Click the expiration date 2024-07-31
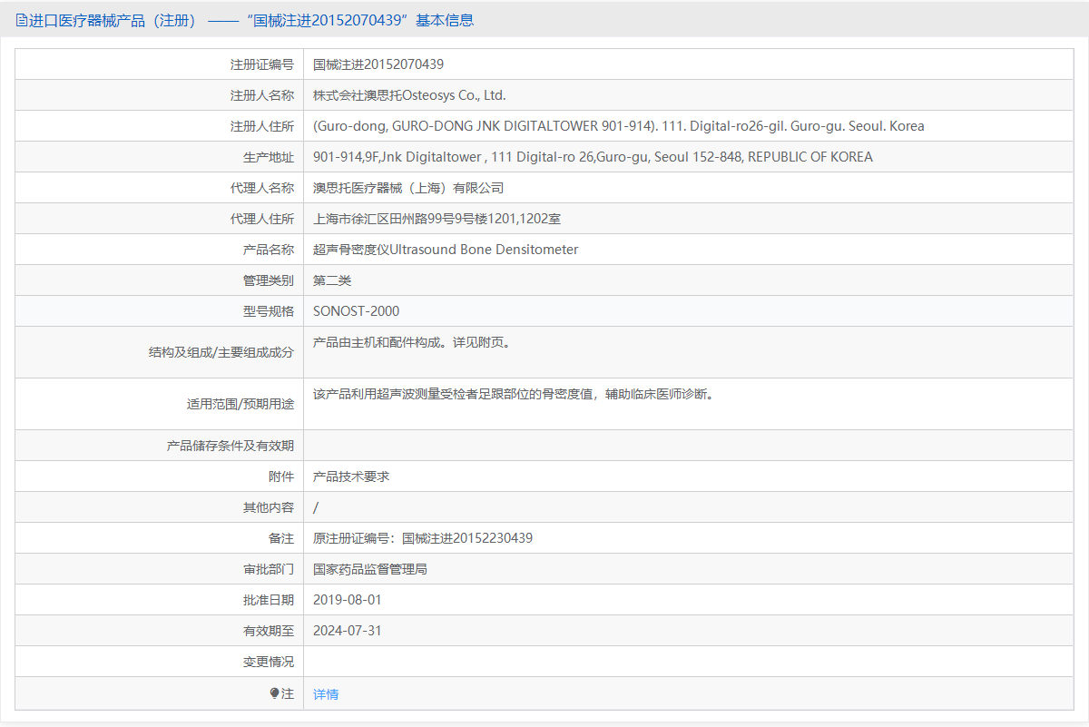The image size is (1089, 727). coord(347,630)
